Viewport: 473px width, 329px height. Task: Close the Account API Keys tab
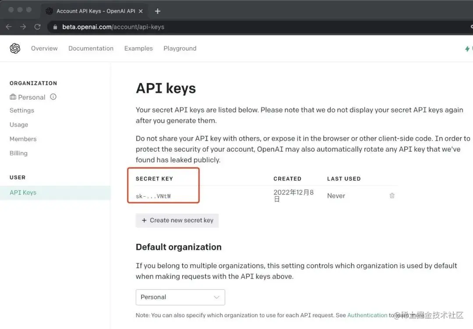[x=141, y=11]
